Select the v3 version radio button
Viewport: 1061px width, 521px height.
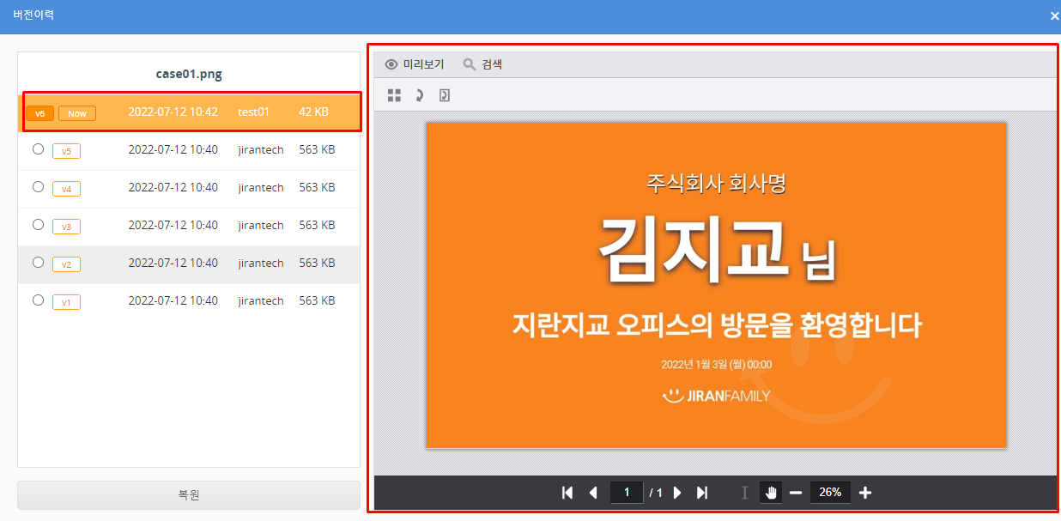38,225
